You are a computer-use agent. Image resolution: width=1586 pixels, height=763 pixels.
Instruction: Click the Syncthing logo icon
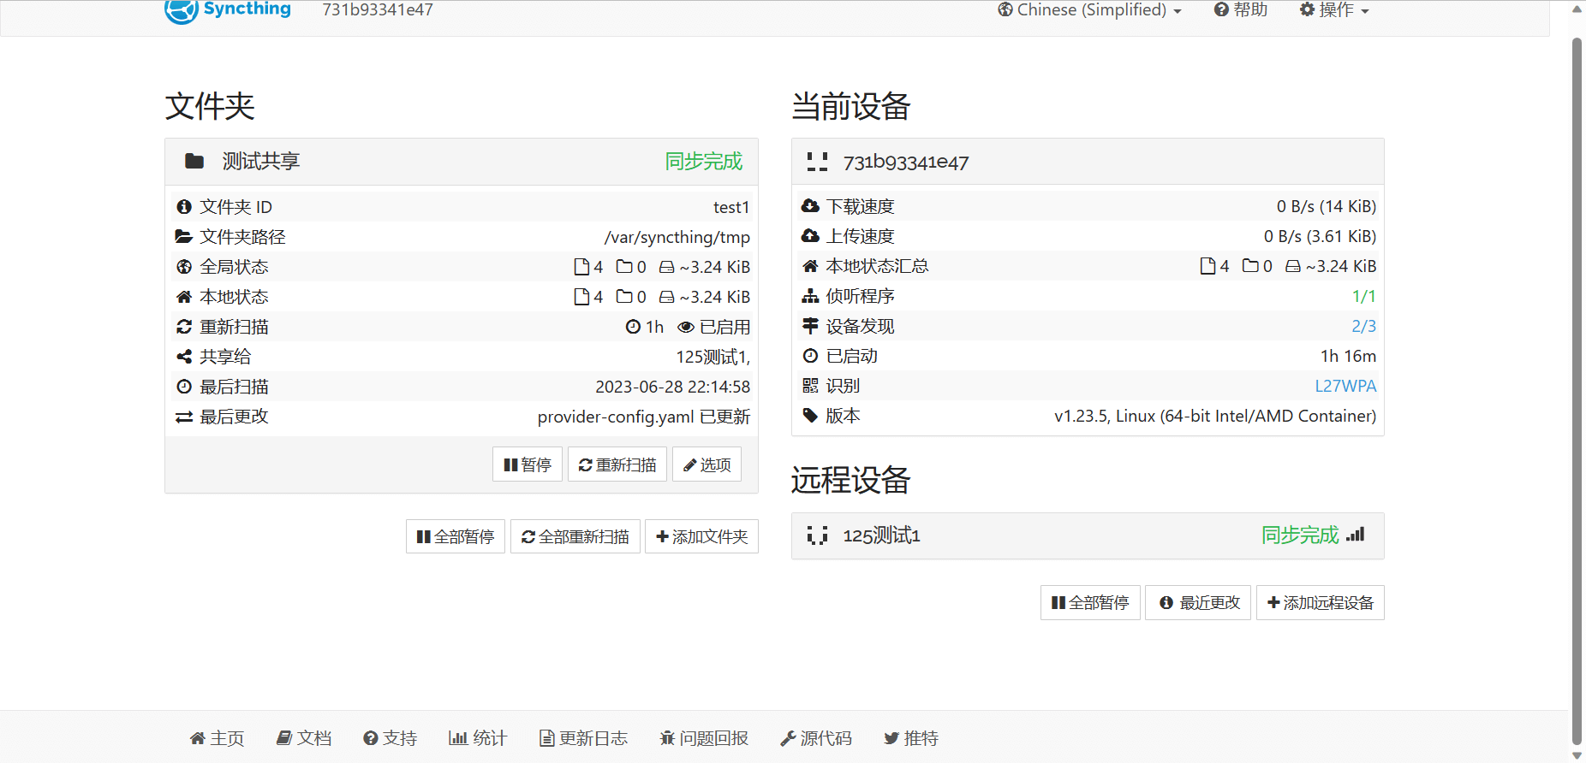(x=182, y=10)
